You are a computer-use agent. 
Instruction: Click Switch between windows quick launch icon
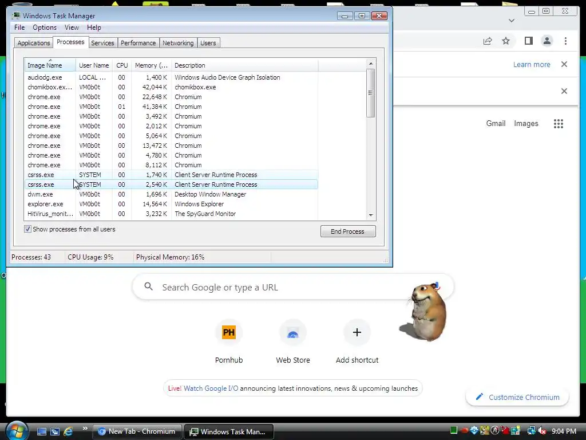click(x=54, y=431)
